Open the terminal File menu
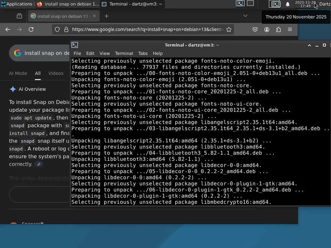Viewport: 331px width, 248px height. click(77, 53)
